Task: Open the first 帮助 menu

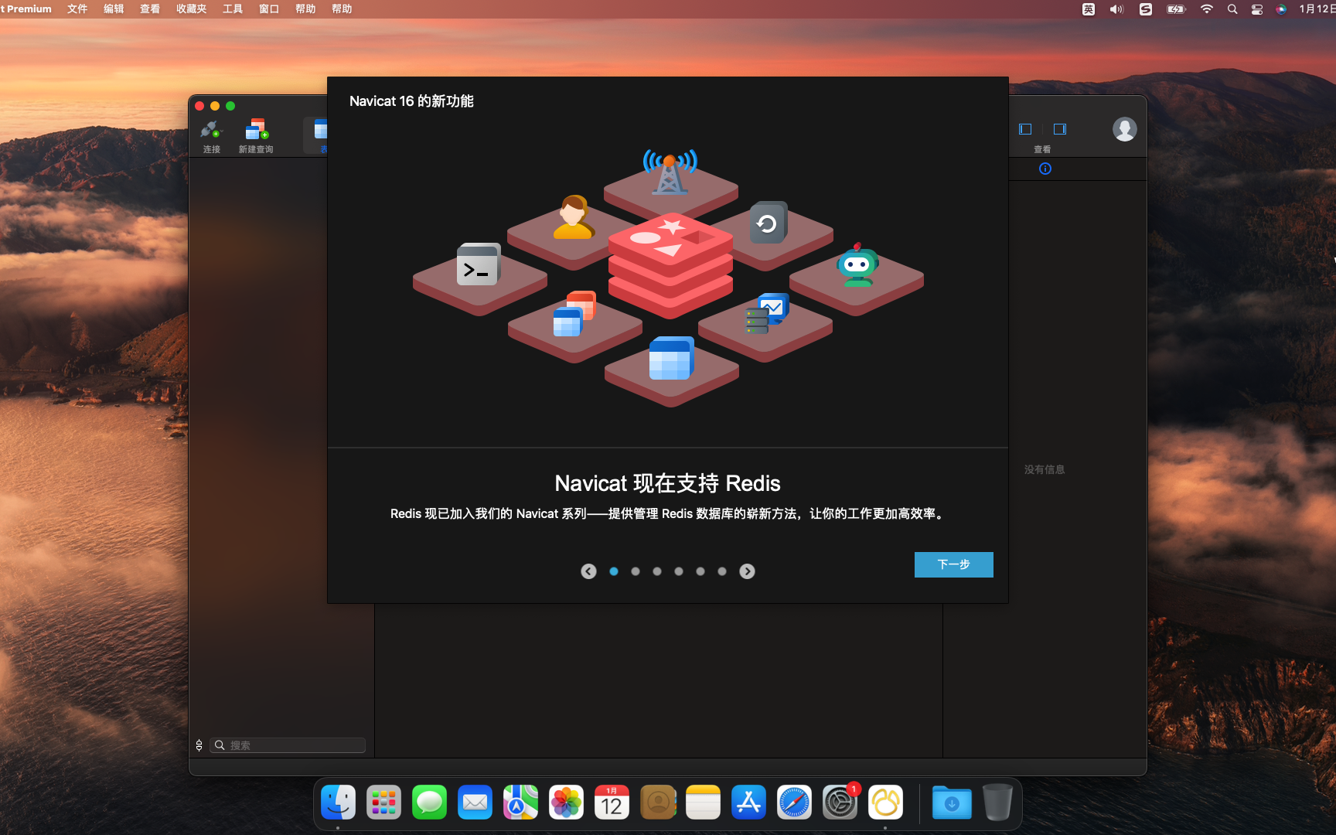Action: click(x=305, y=9)
